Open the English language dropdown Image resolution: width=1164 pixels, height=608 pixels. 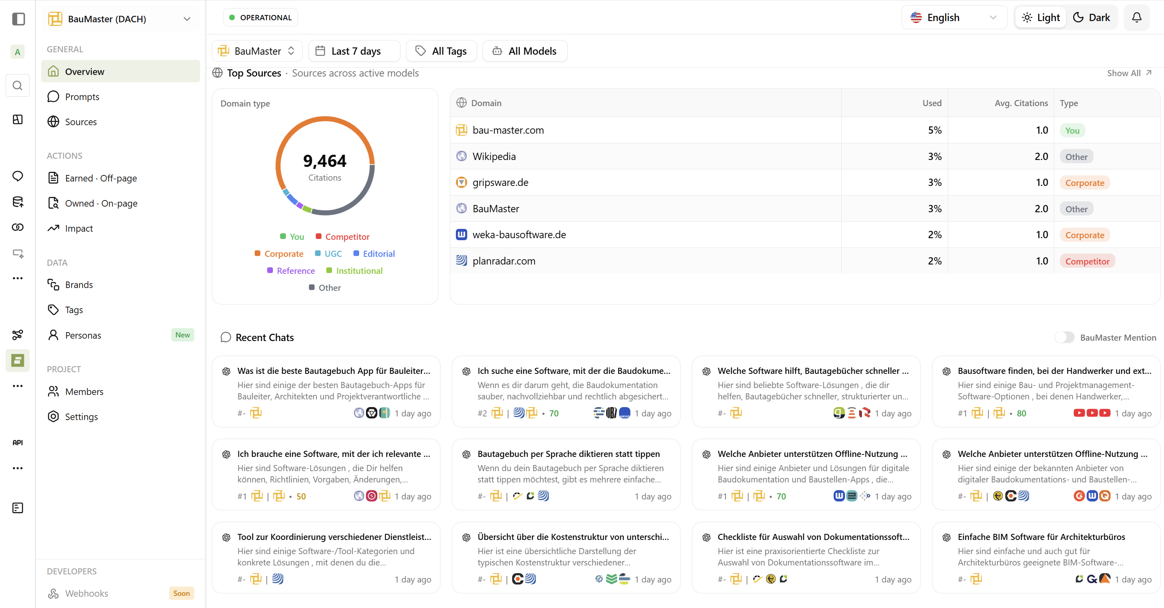(x=954, y=18)
